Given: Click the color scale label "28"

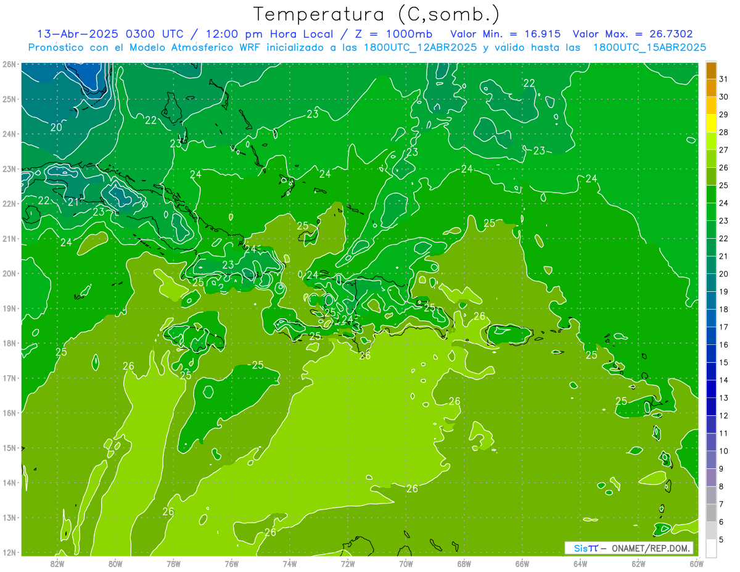Looking at the screenshot, I should point(723,132).
